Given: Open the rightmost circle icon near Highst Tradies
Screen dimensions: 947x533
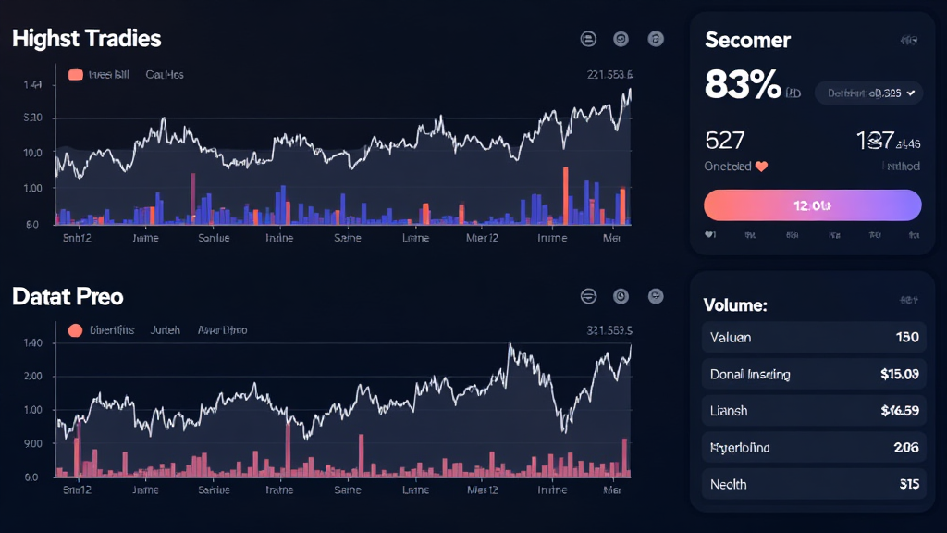Looking at the screenshot, I should pyautogui.click(x=656, y=38).
